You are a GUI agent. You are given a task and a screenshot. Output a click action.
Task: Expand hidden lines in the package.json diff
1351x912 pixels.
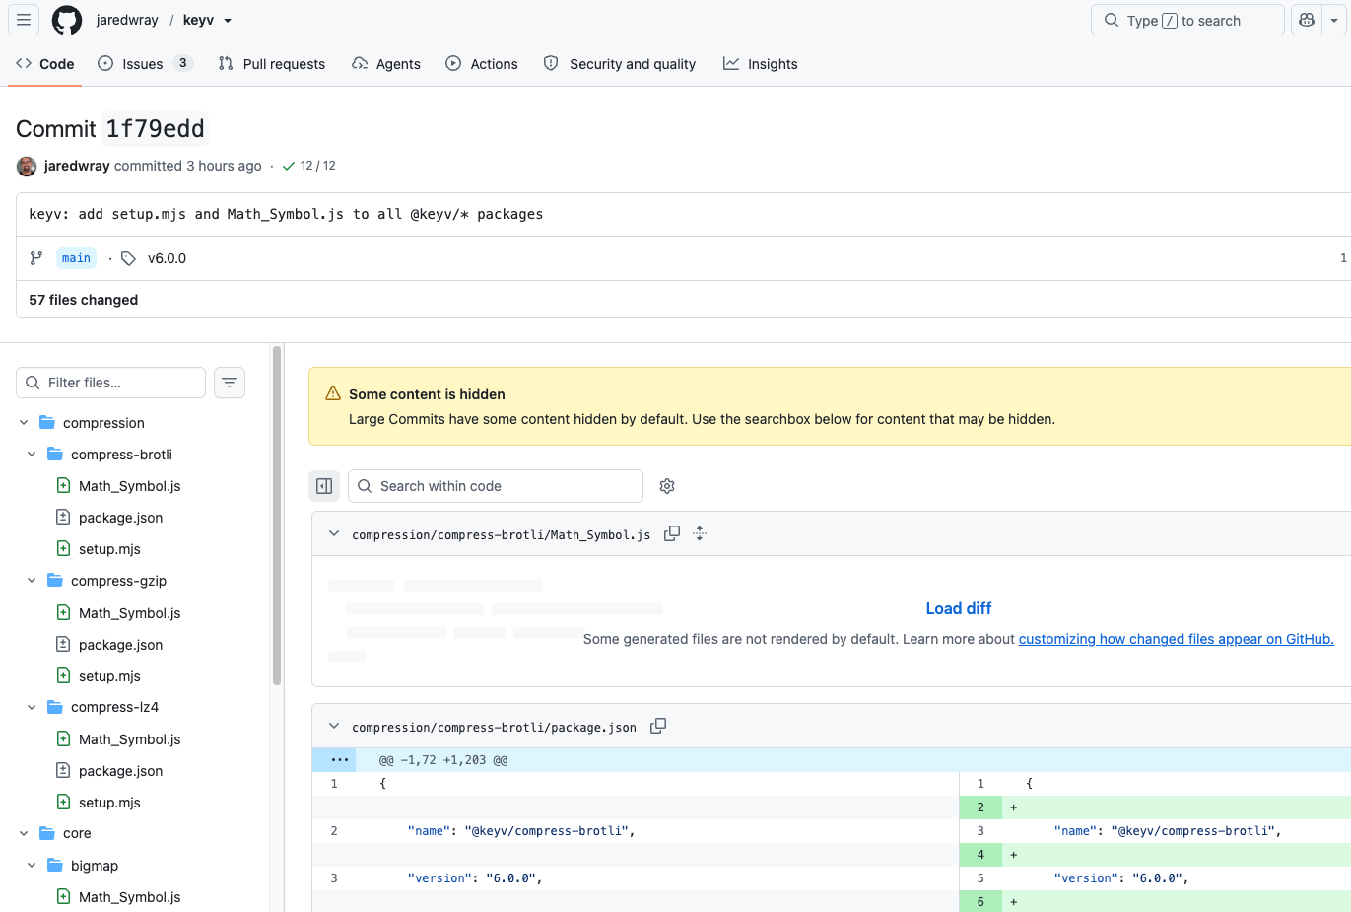(339, 760)
